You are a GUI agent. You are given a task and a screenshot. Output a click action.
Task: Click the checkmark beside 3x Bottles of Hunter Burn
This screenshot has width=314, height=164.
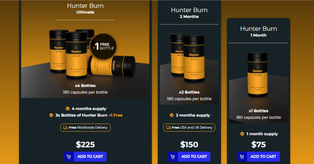coord(51,115)
